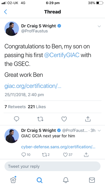Retweet the main Congratulations tweet
Viewport: 105px width, 187px height.
(40, 119)
